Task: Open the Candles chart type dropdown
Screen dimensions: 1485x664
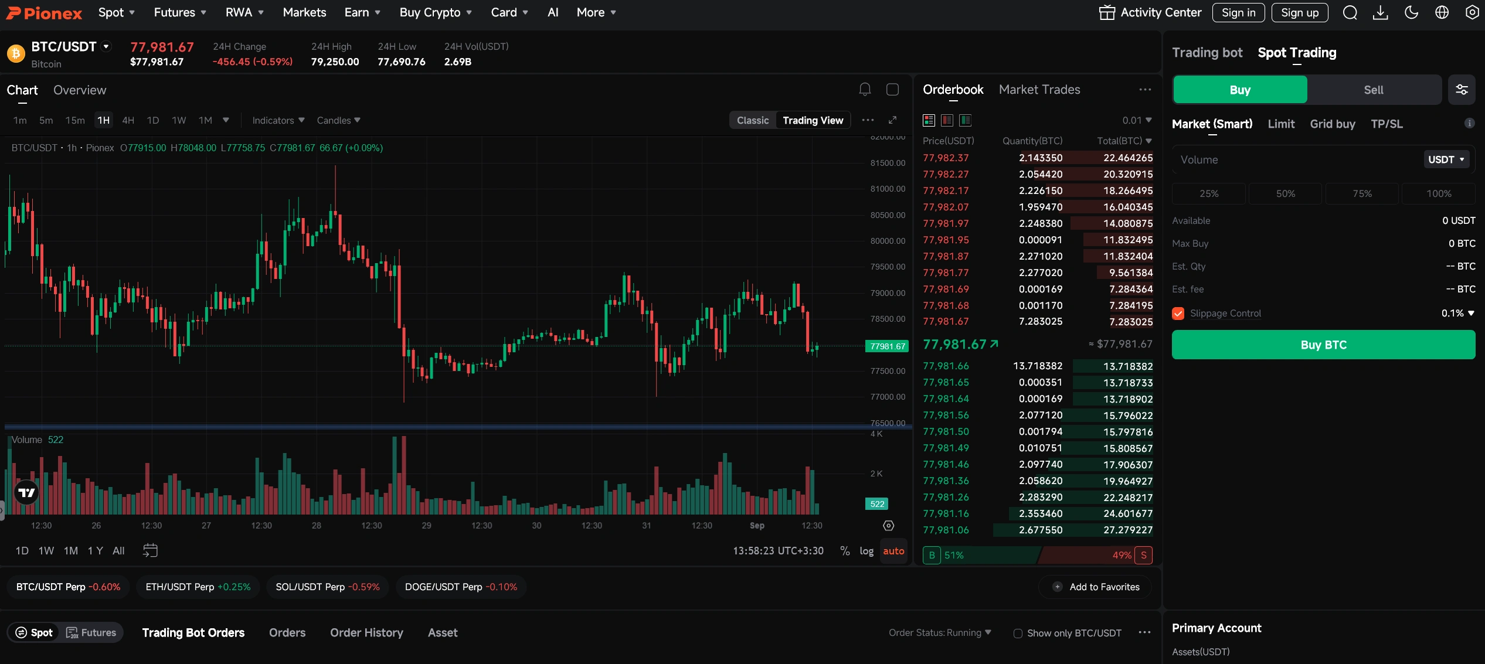Action: 339,120
